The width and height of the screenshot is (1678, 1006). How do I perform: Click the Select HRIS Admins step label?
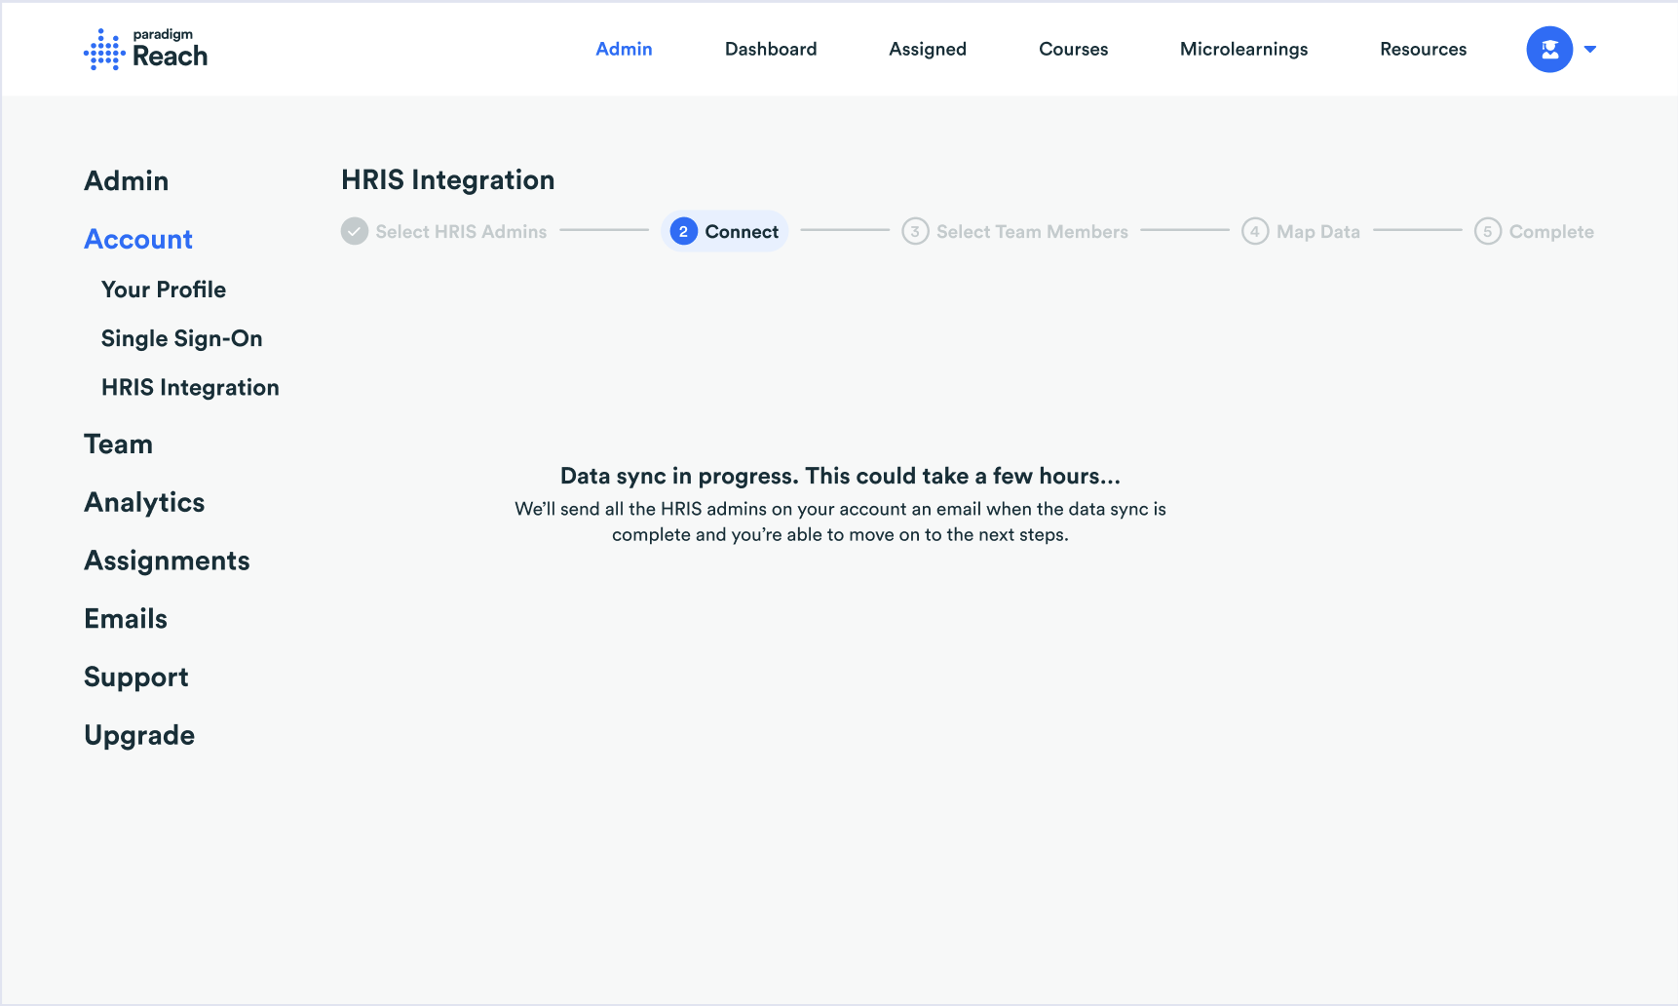(461, 232)
